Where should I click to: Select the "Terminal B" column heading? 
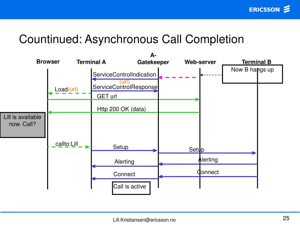click(x=256, y=62)
